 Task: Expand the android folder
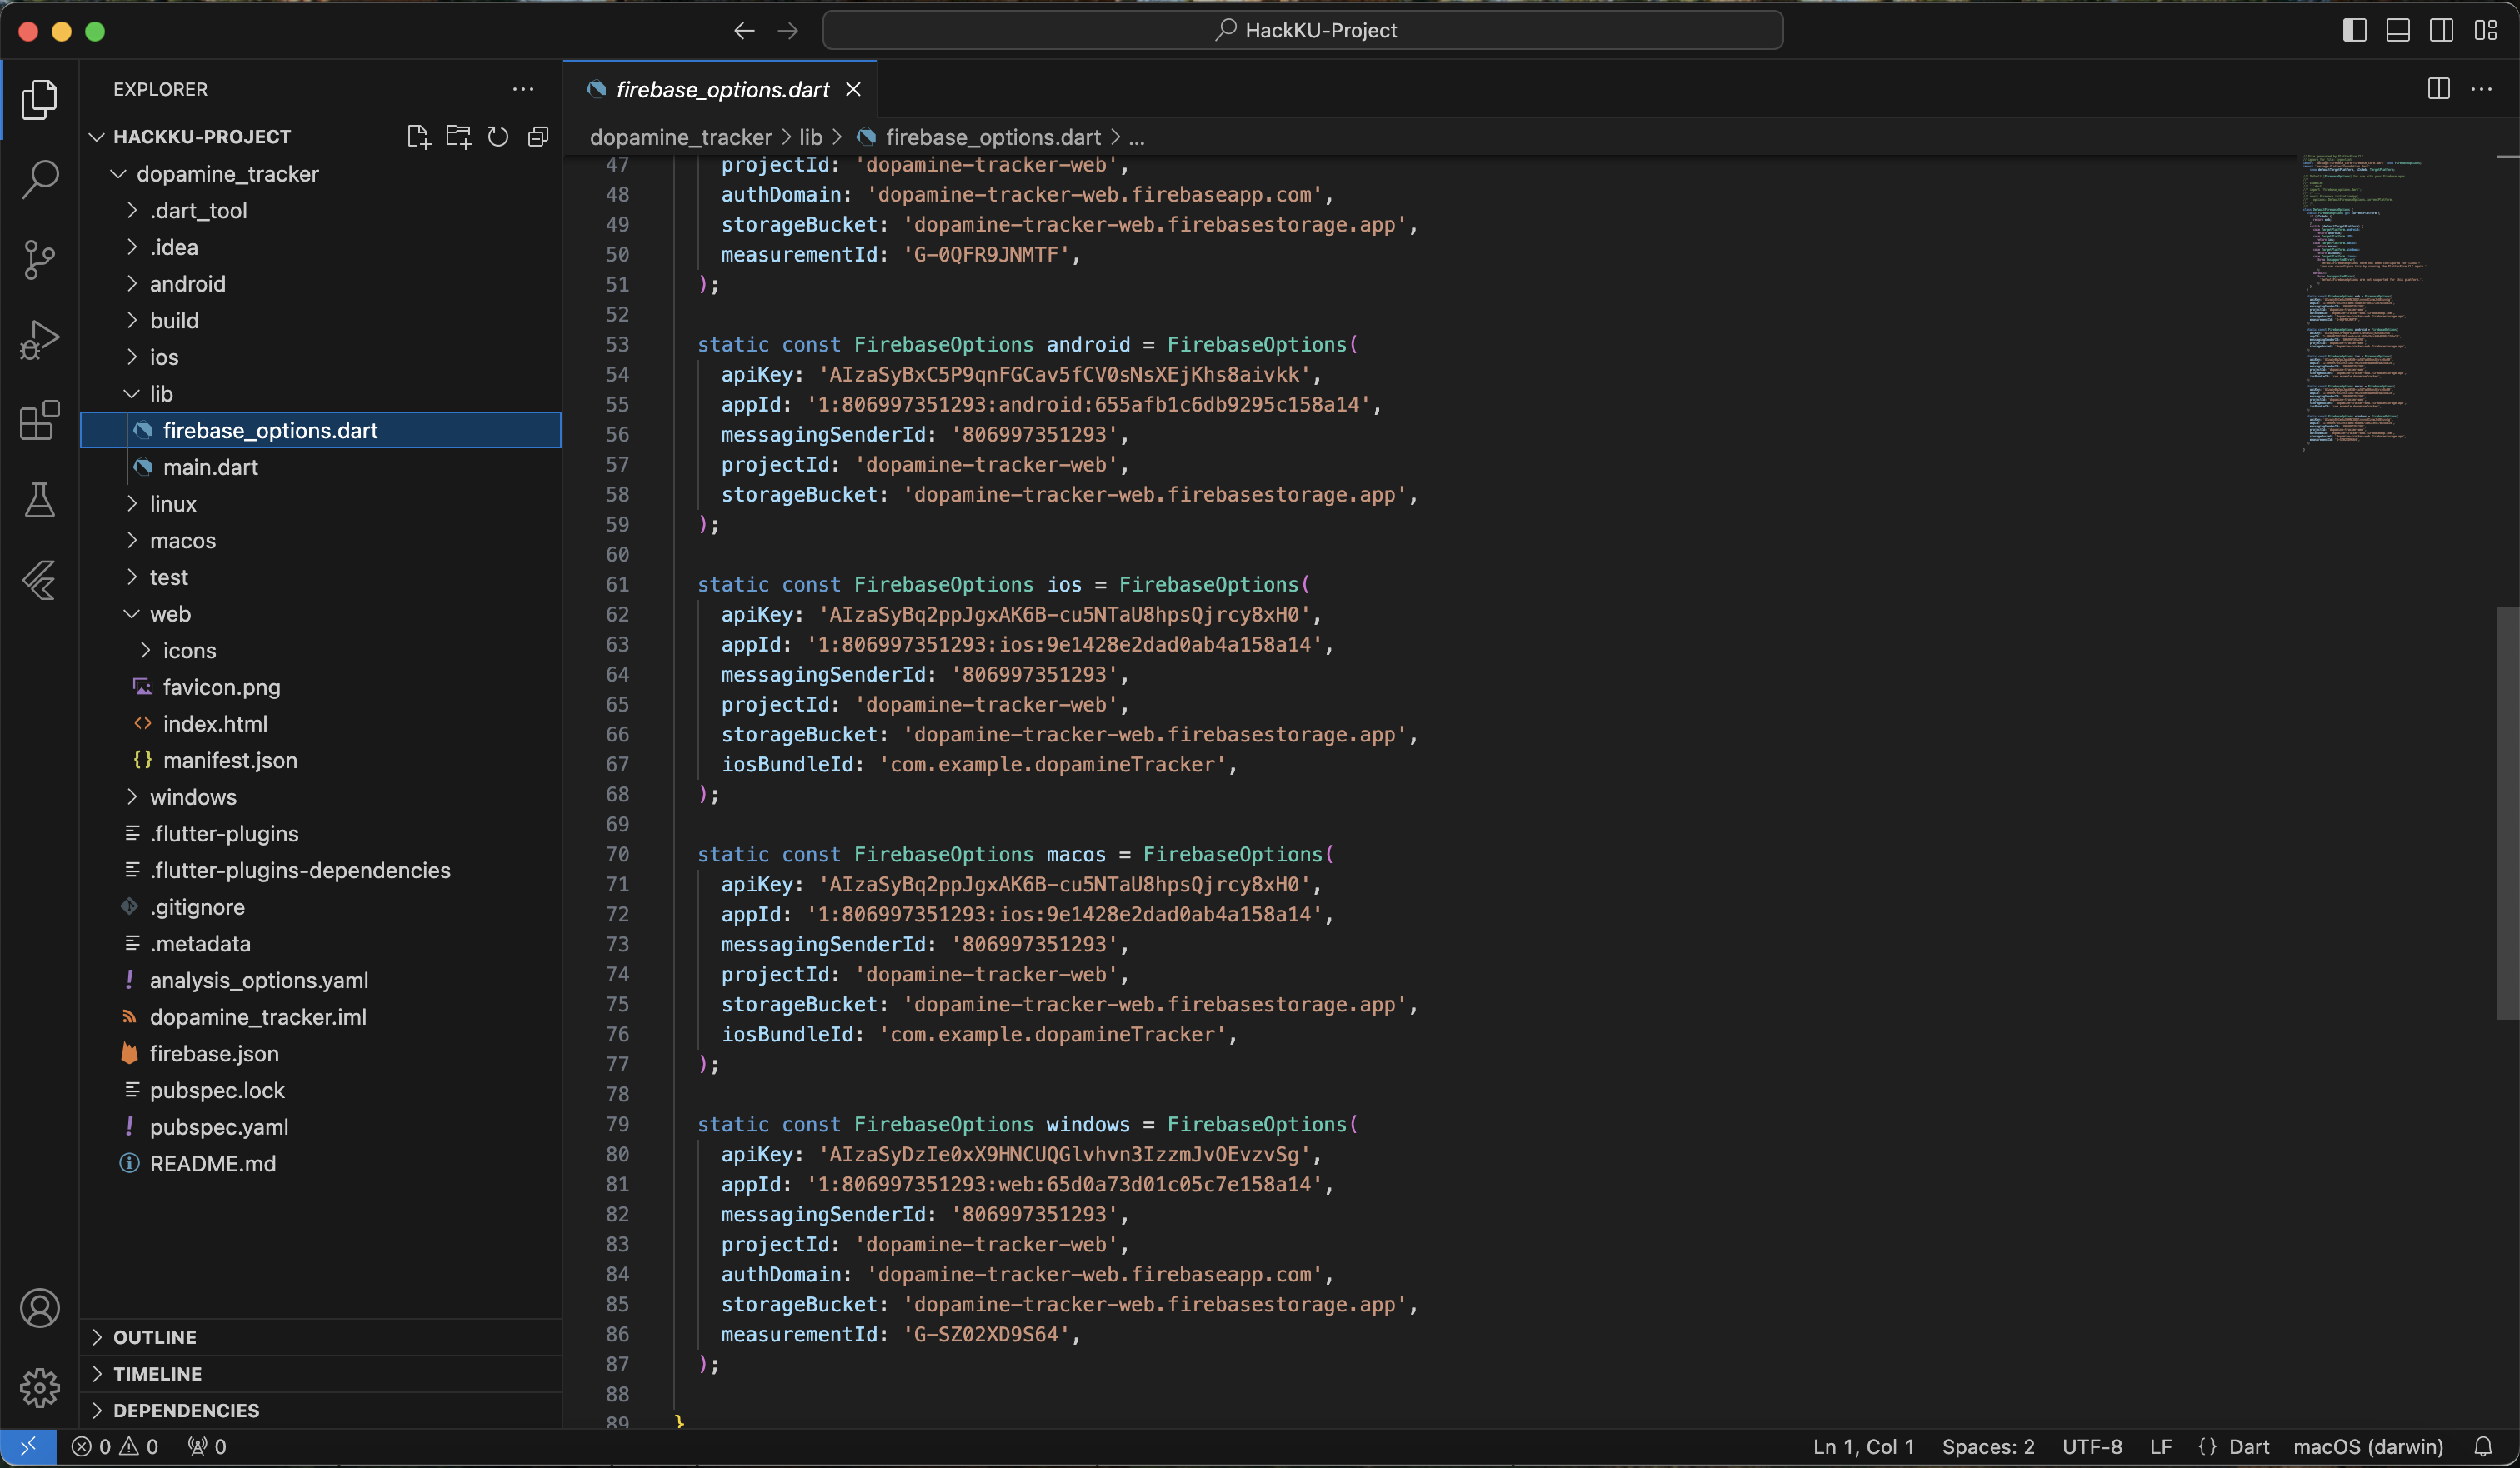pos(187,284)
